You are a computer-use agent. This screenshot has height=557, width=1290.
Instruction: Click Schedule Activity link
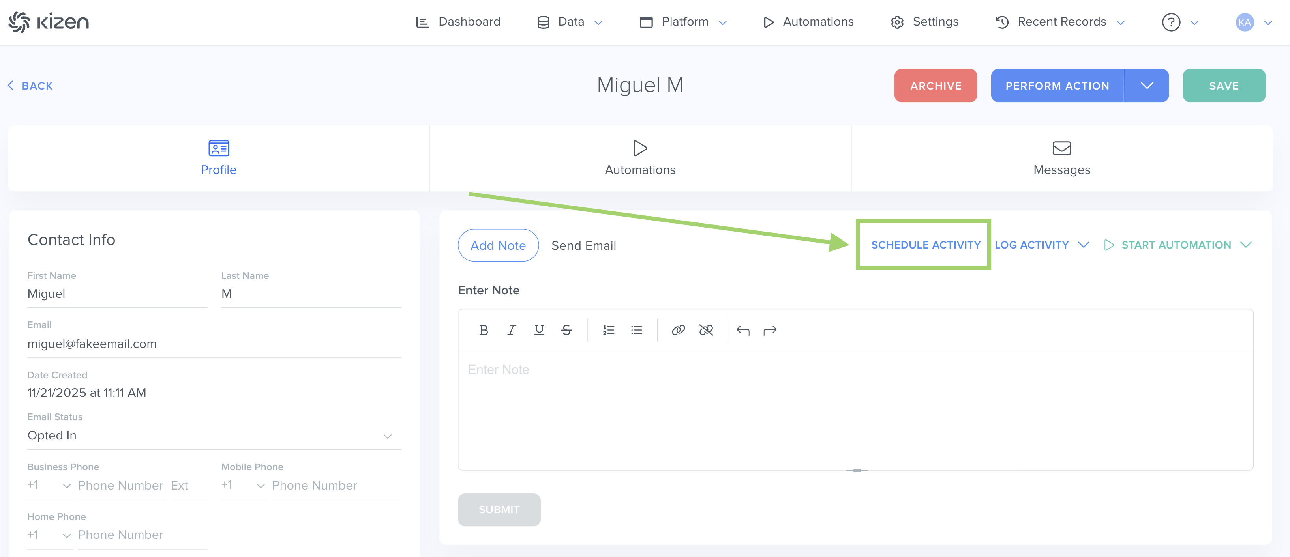tap(925, 245)
